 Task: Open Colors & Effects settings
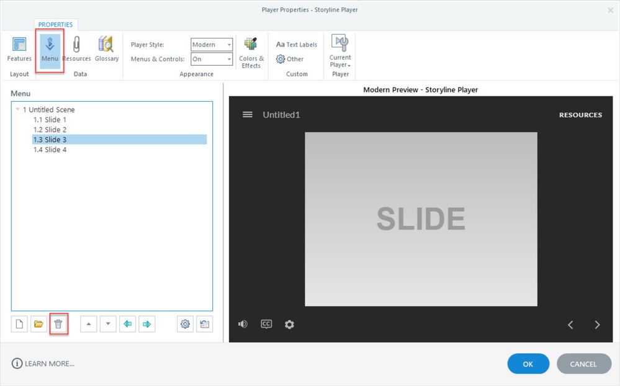click(x=251, y=52)
